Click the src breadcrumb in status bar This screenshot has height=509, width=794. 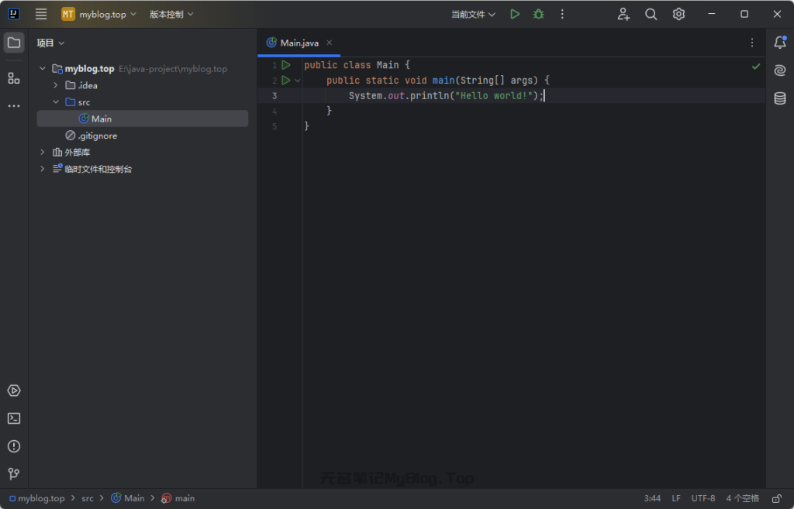88,498
